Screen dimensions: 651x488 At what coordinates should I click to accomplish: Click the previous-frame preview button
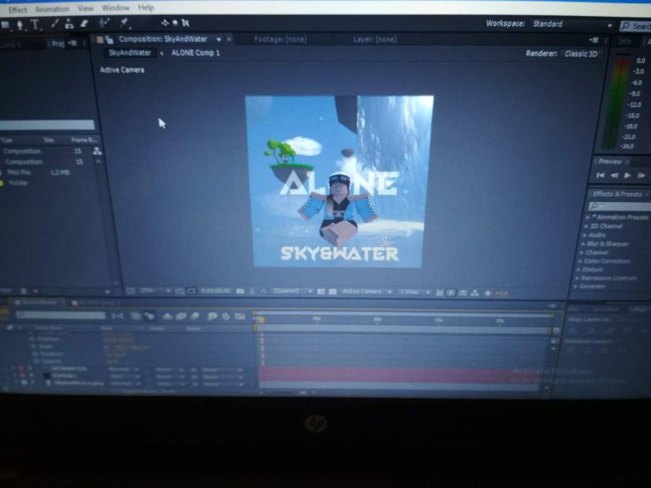(614, 175)
